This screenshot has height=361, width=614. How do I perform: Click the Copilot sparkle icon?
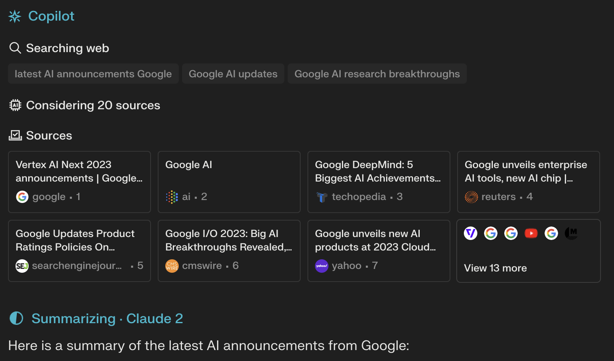pyautogui.click(x=15, y=16)
